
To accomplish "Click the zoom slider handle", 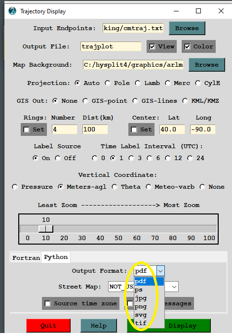I will (46, 229).
